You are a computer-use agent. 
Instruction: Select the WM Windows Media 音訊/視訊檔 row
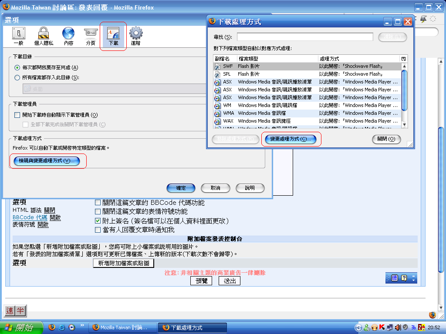point(307,105)
